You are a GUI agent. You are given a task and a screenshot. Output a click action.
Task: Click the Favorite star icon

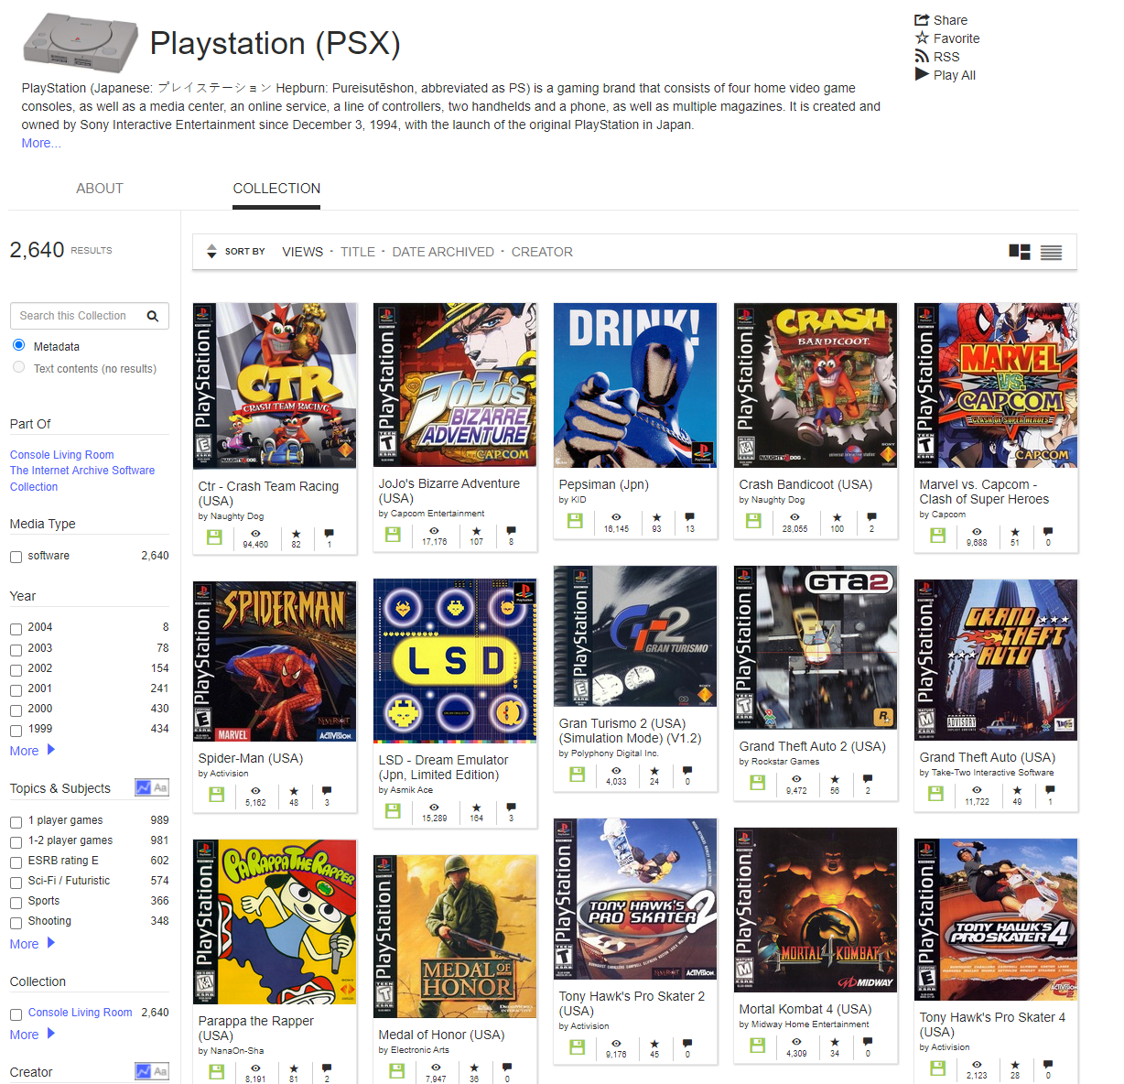pyautogui.click(x=922, y=38)
